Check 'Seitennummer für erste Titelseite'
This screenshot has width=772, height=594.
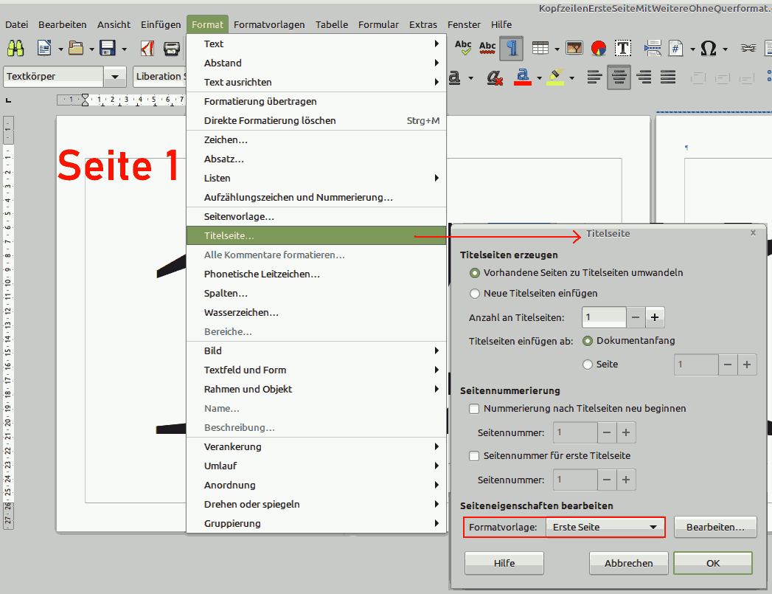click(475, 455)
